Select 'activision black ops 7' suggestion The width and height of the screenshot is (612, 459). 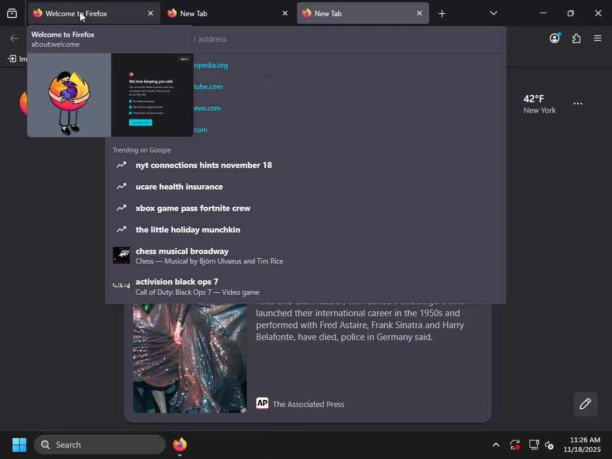[305, 286]
